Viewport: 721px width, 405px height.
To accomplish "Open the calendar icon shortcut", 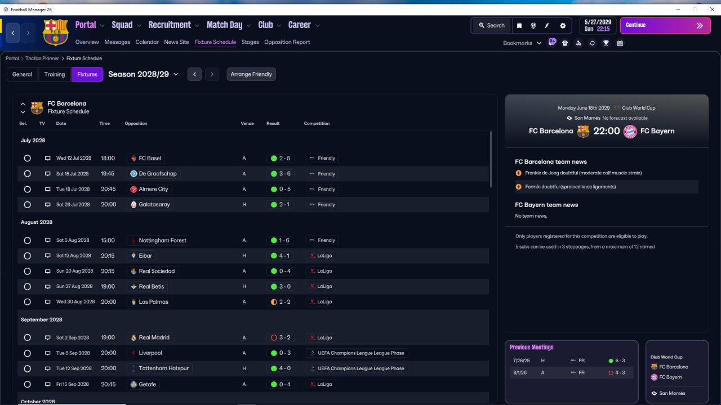I will [x=620, y=43].
